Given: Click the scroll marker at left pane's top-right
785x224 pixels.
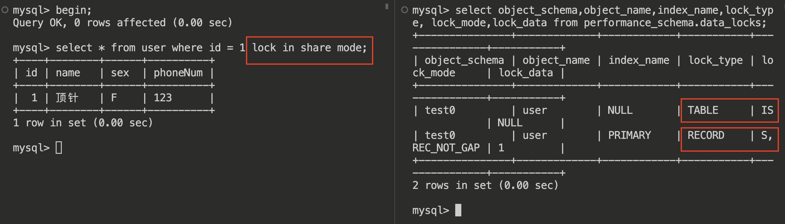Looking at the screenshot, I should pyautogui.click(x=387, y=6).
